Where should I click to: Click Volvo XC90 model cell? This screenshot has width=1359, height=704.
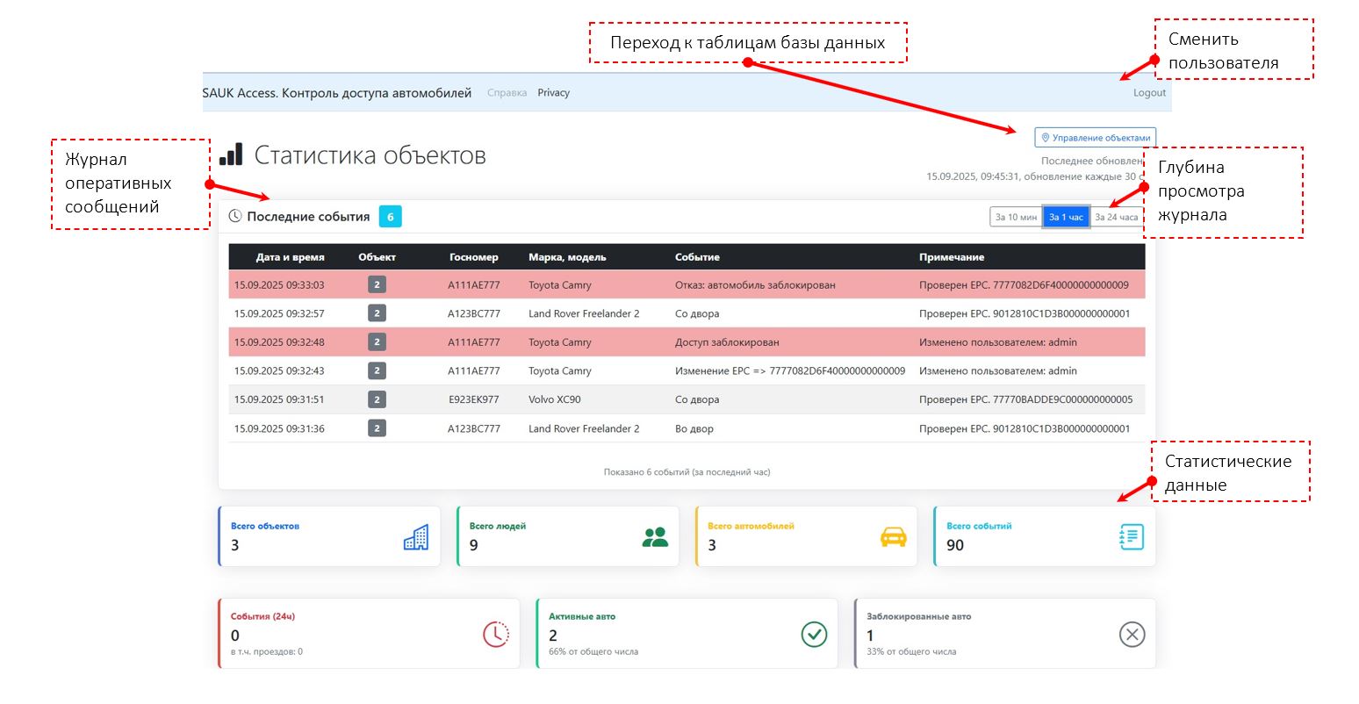[555, 399]
